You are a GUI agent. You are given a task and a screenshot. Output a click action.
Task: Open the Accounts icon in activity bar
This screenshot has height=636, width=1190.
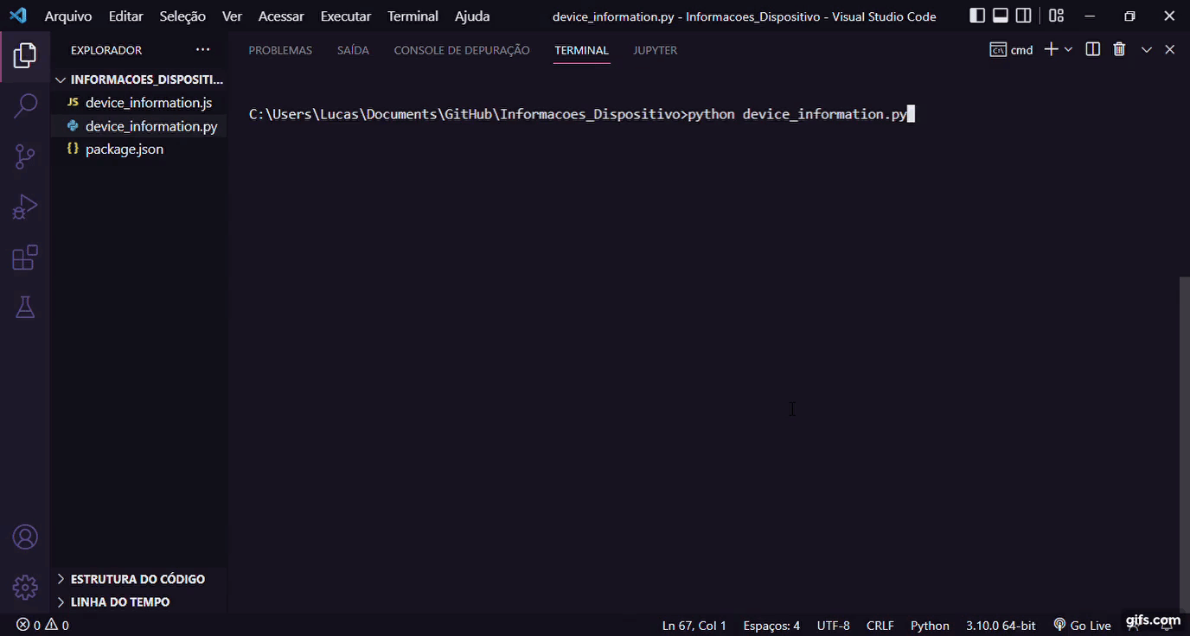click(25, 537)
